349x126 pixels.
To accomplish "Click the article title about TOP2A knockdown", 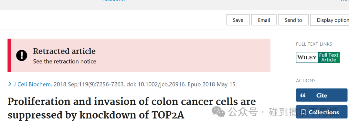I will point(132,108).
